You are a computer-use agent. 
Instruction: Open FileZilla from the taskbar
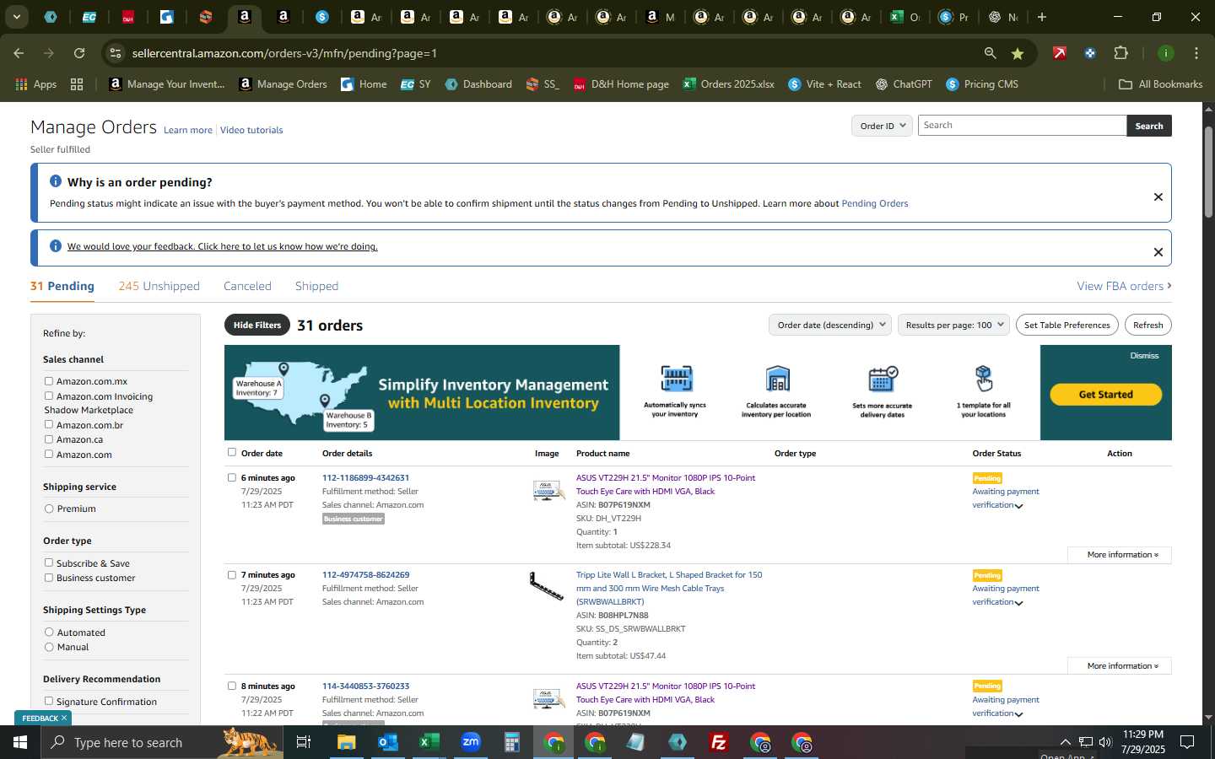tap(719, 742)
